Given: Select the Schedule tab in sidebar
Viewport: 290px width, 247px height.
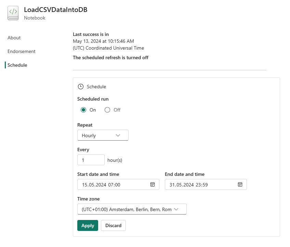Looking at the screenshot, I should point(17,65).
